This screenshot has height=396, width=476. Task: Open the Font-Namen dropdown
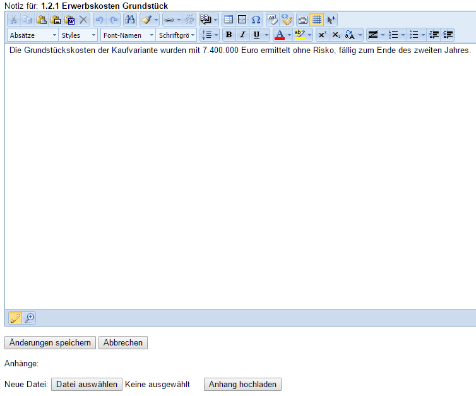click(128, 35)
